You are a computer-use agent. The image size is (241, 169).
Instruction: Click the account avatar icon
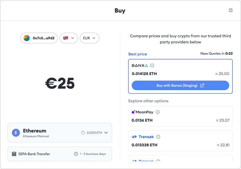27,38
